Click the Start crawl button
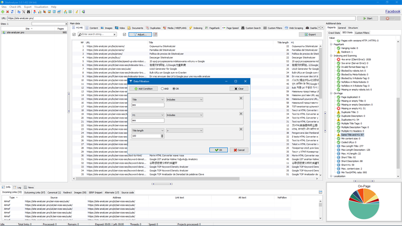This screenshot has height=226, width=402. pyautogui.click(x=367, y=18)
